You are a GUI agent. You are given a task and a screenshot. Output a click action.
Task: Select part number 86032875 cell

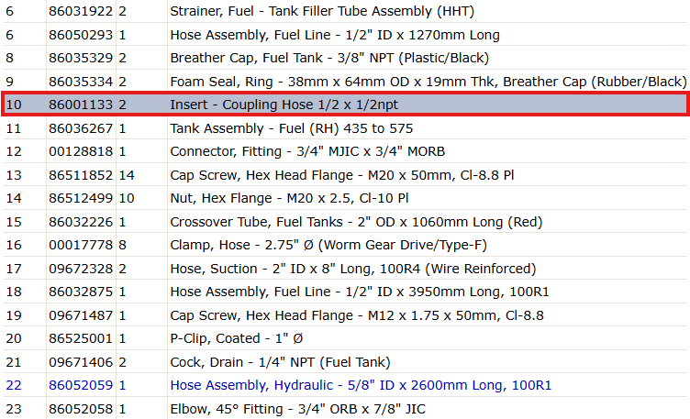[x=81, y=292]
